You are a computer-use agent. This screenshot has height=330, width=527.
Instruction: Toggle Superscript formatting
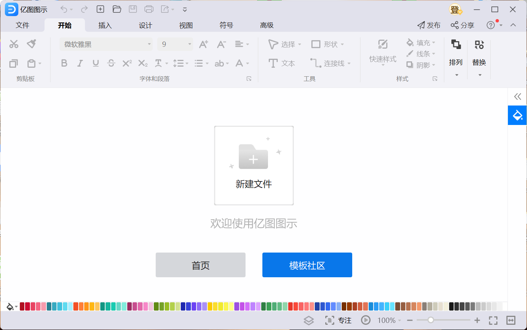pos(127,63)
